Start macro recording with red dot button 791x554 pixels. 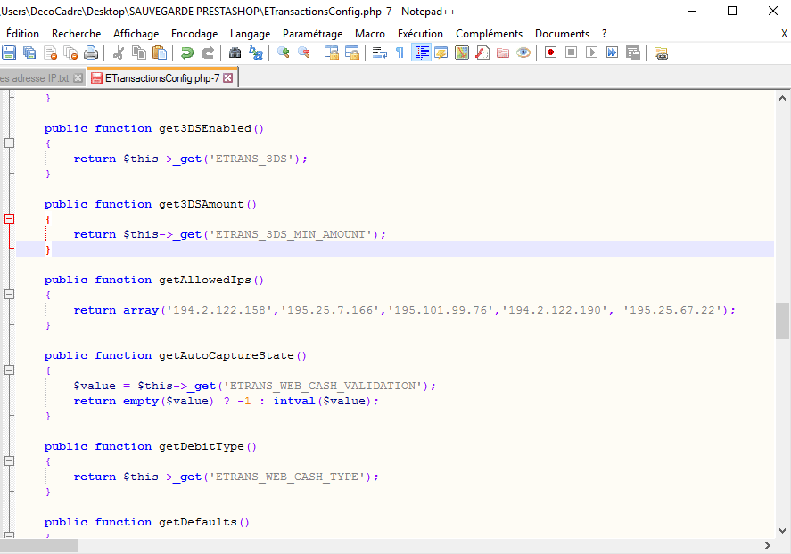[550, 53]
